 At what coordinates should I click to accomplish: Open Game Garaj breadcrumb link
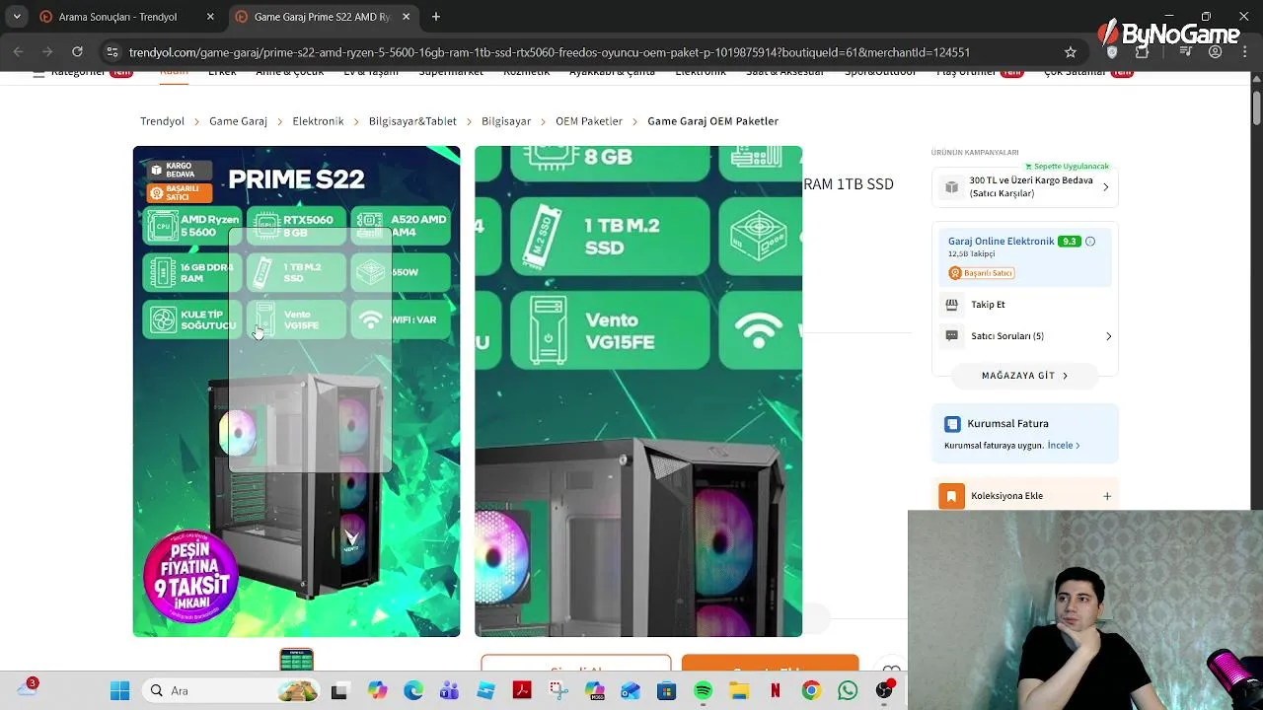(x=238, y=121)
